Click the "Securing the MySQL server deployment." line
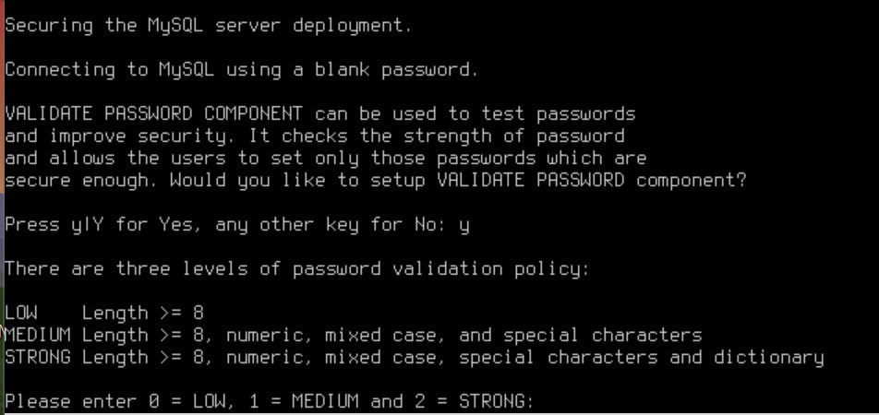This screenshot has height=415, width=879. (x=208, y=26)
